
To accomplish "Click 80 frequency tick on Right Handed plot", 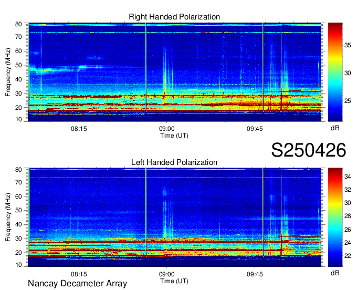I will [x=18, y=24].
